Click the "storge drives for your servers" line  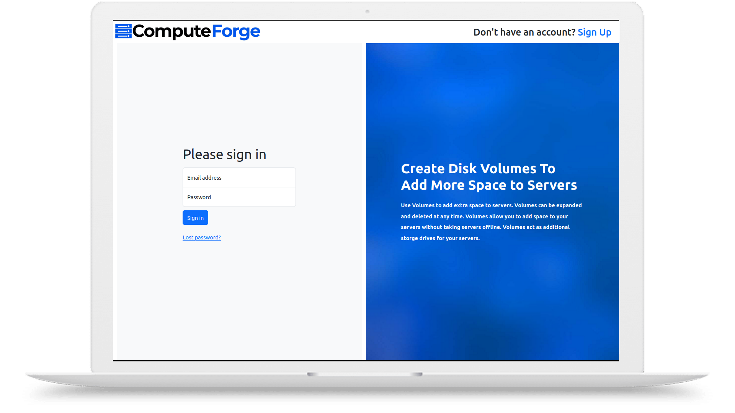(x=440, y=238)
